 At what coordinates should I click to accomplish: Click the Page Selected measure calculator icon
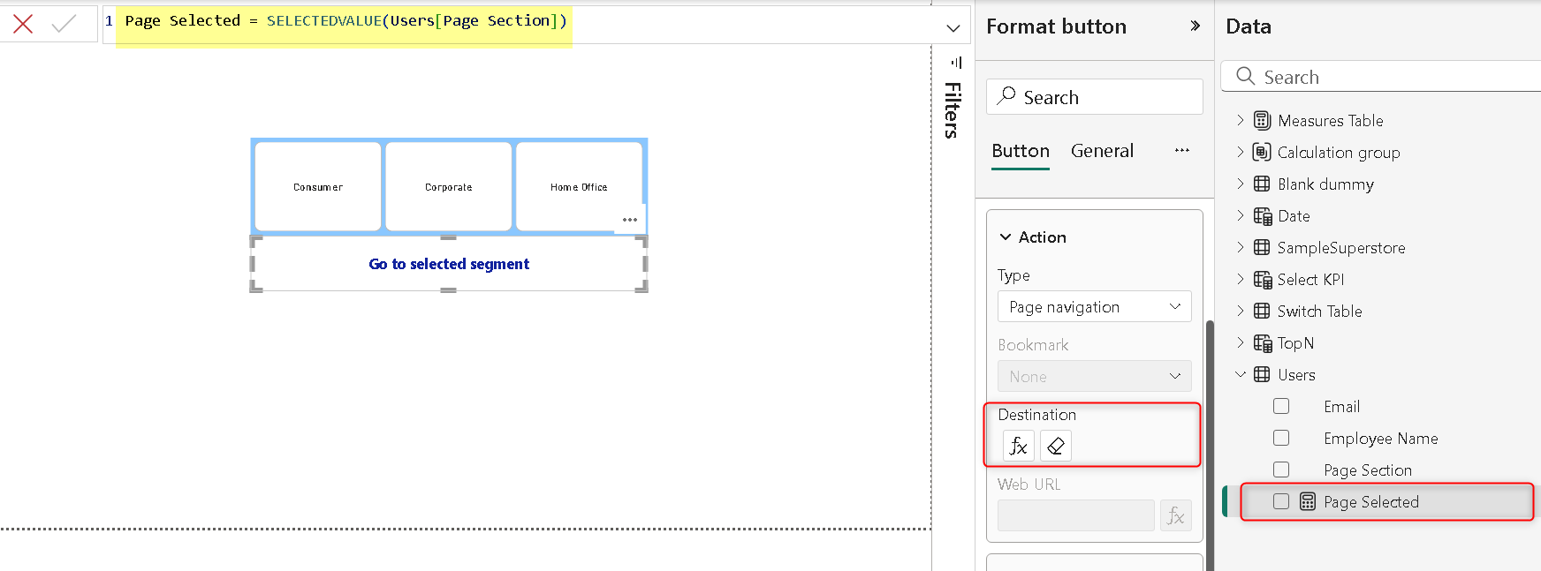[x=1308, y=502]
